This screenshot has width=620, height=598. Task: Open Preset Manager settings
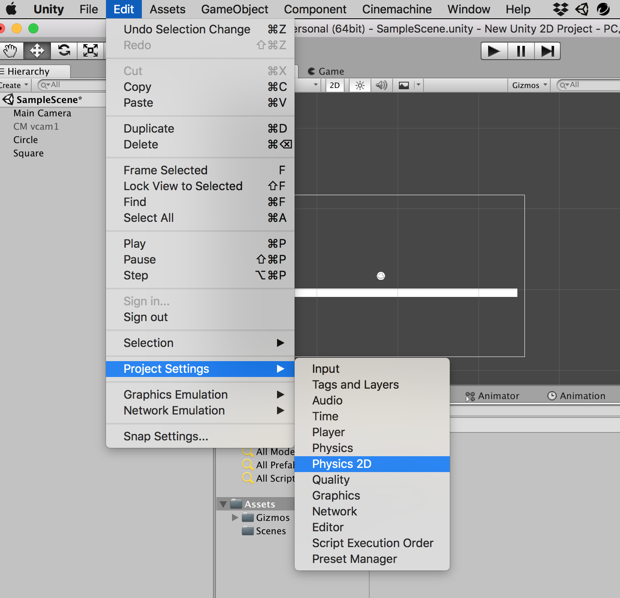(372, 559)
